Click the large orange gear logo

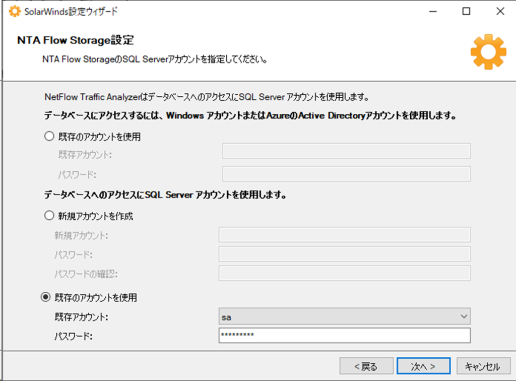click(x=488, y=51)
